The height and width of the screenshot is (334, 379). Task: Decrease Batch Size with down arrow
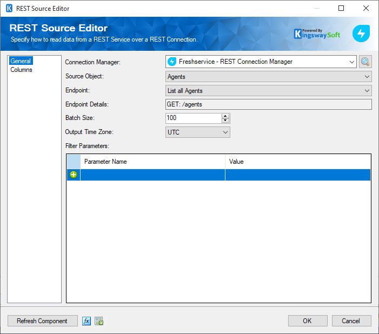[x=225, y=121]
